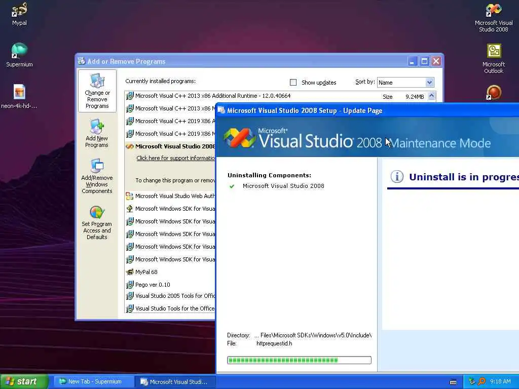
Task: Maximize the Add or Remove Programs window
Action: [x=424, y=61]
